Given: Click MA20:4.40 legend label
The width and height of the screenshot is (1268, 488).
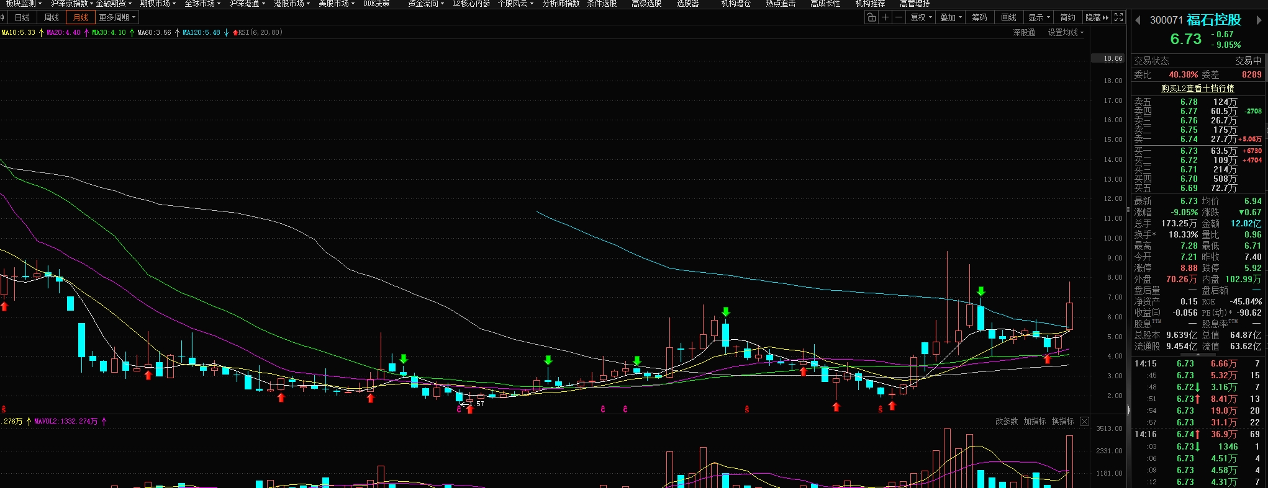Looking at the screenshot, I should coord(63,33).
